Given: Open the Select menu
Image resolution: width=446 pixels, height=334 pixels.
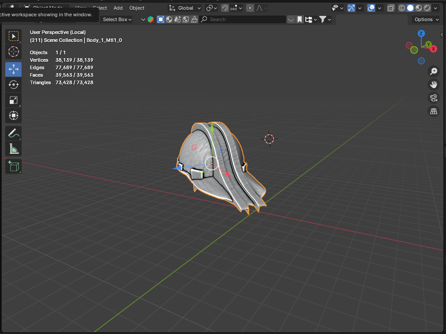Looking at the screenshot, I should (100, 8).
